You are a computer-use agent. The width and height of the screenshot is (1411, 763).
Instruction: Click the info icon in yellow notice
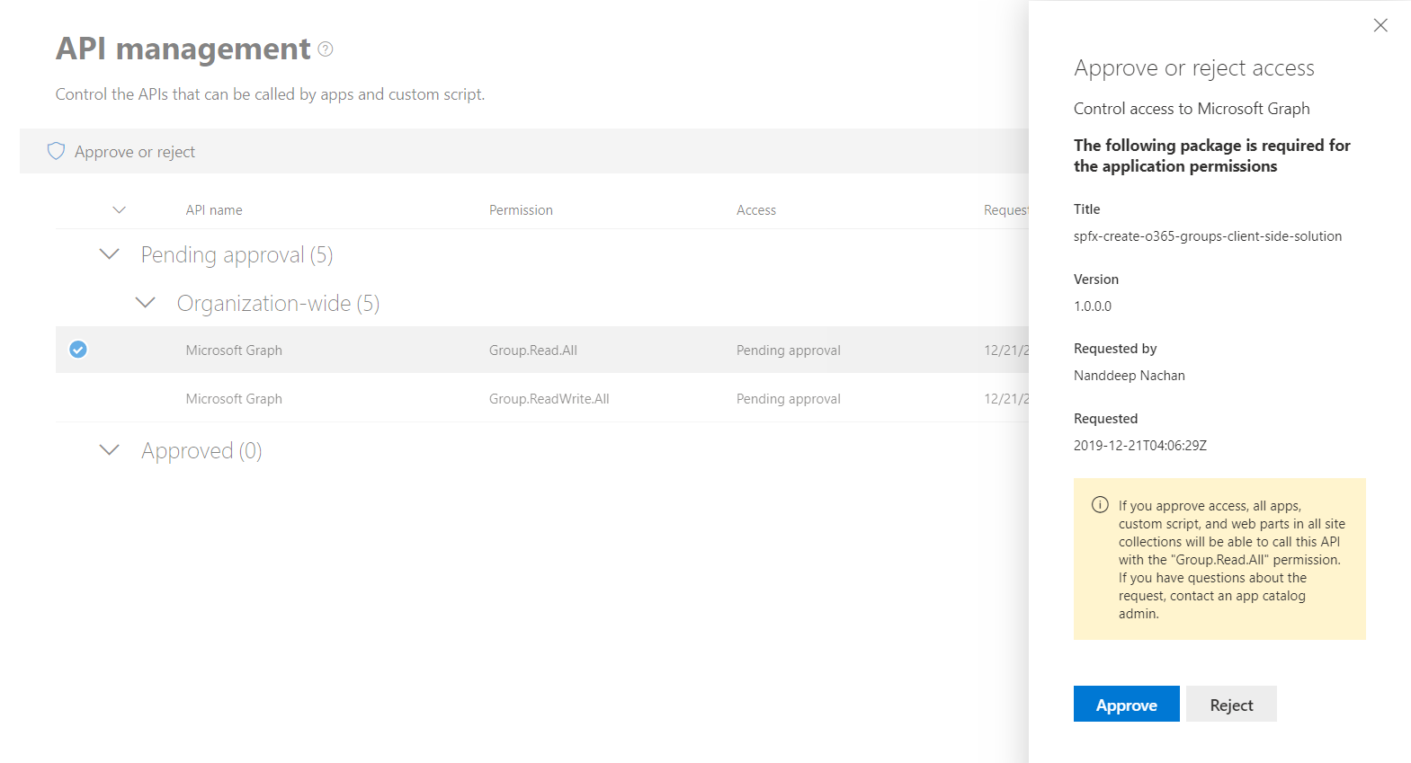1099,505
